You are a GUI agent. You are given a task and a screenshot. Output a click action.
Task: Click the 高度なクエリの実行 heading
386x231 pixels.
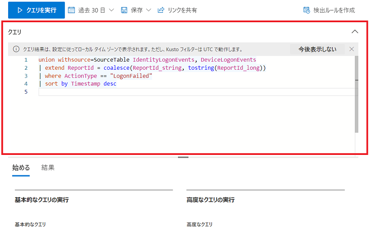coord(210,200)
